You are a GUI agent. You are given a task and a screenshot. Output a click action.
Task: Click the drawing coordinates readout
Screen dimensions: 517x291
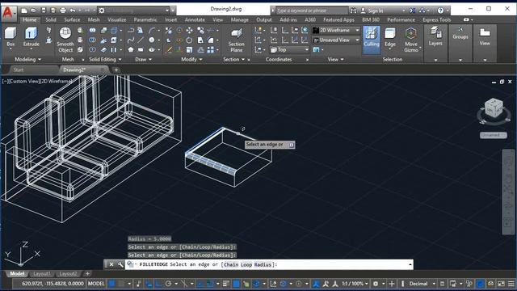pos(53,284)
